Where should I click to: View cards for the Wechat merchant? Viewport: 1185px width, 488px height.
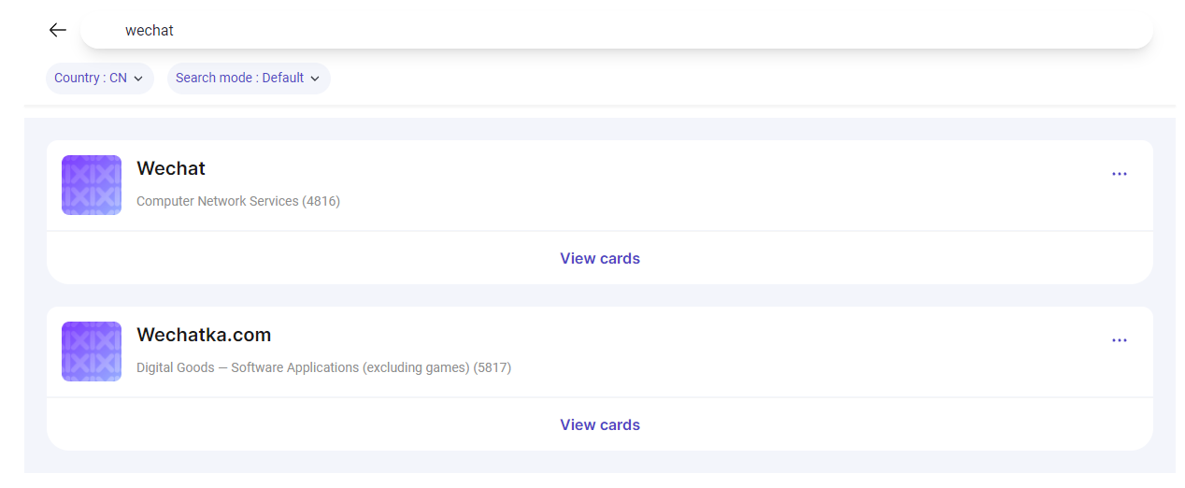click(600, 258)
